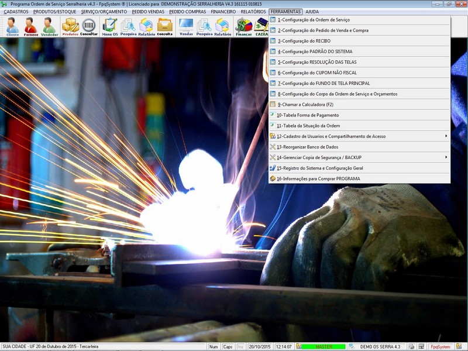Open the FINANCEIRO menu
468x351 pixels.
pos(223,12)
